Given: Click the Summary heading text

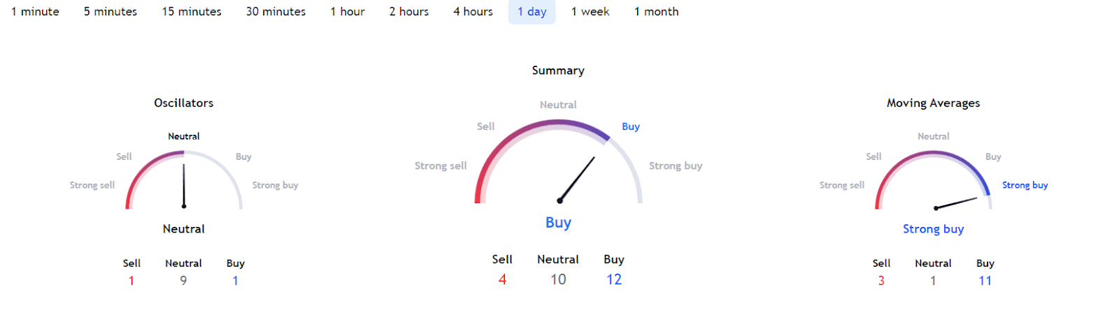Looking at the screenshot, I should pyautogui.click(x=558, y=71).
